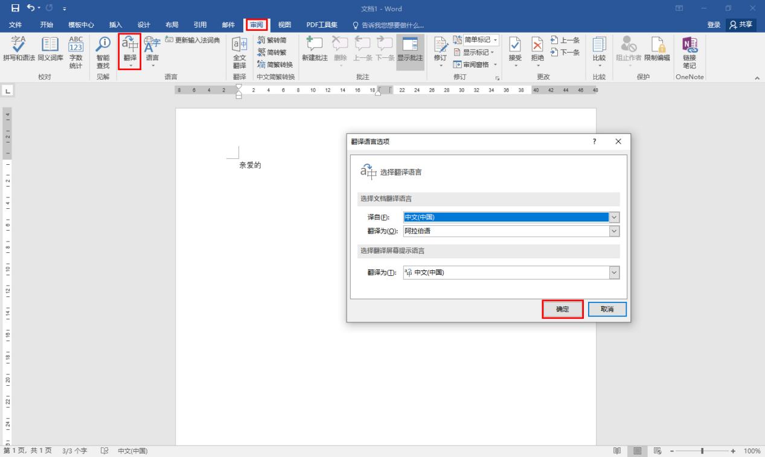Open OneNote 链接笔记 linked notes
The image size is (765, 457).
pyautogui.click(x=688, y=53)
